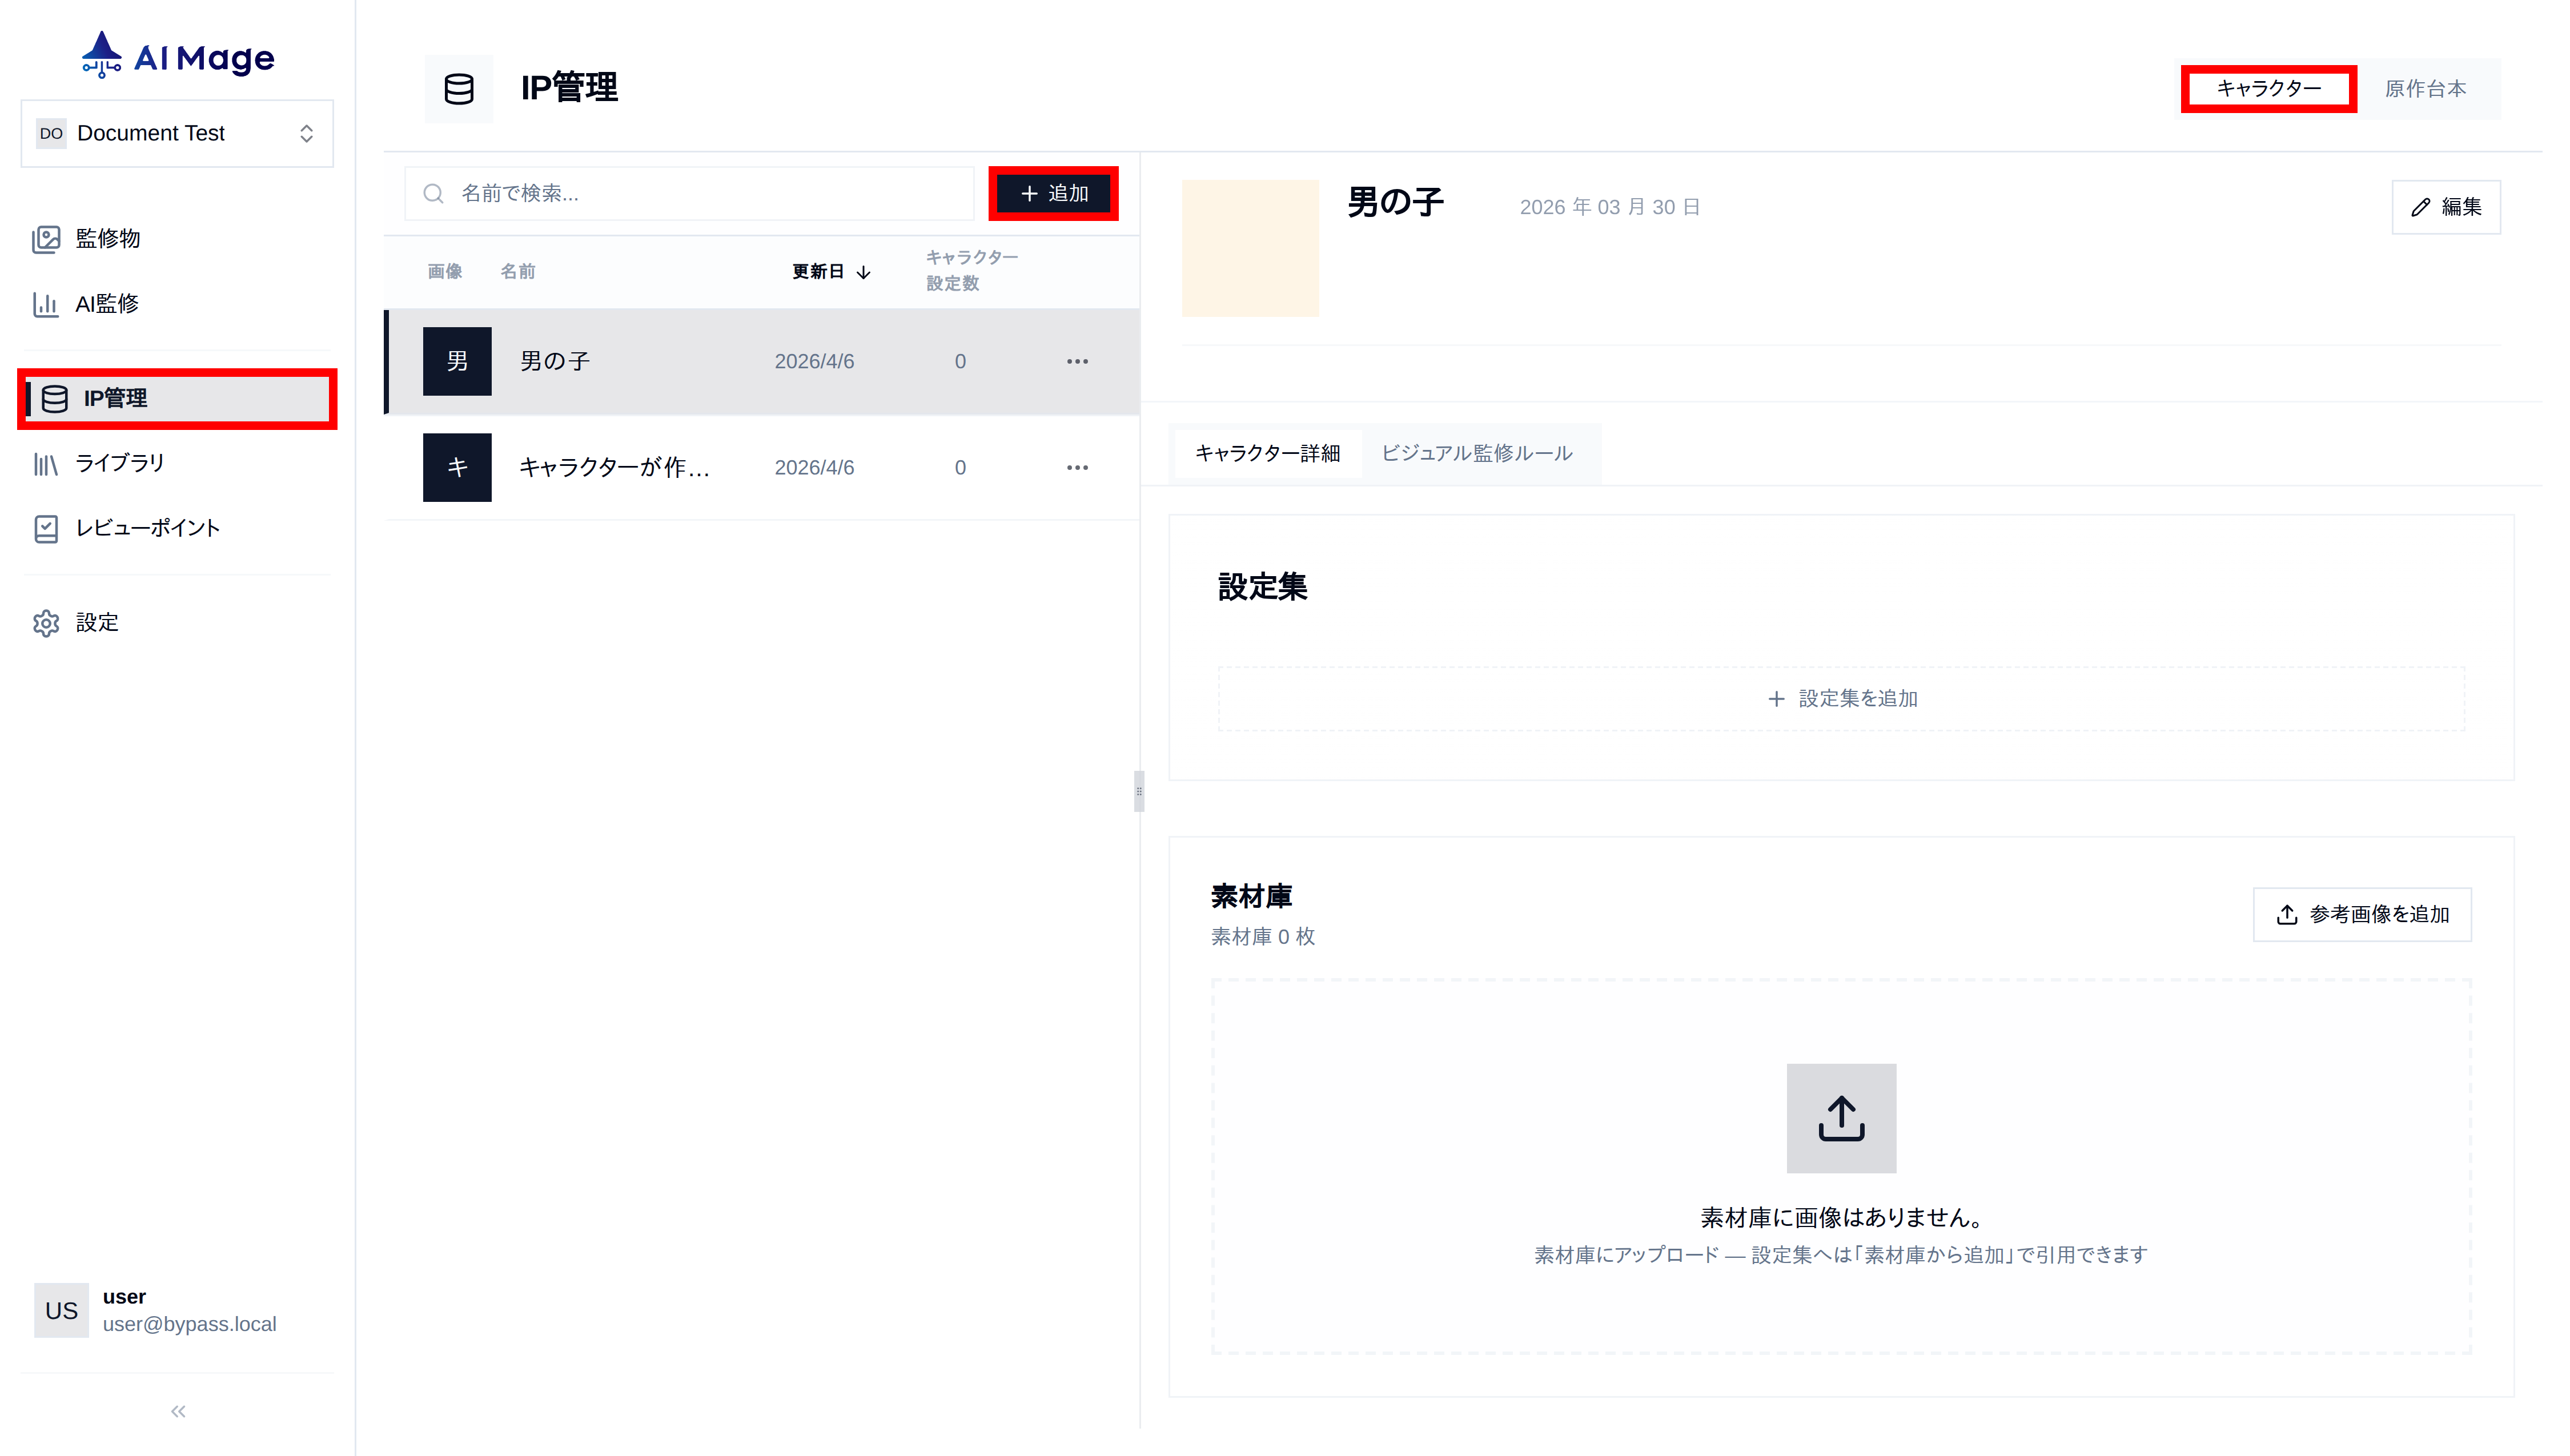Open the ビジュアル監修ルール tab
Screen dimensions: 2570x1456
click(1477, 453)
